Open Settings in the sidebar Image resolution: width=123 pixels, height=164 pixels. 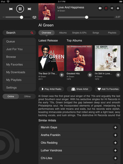(19, 87)
